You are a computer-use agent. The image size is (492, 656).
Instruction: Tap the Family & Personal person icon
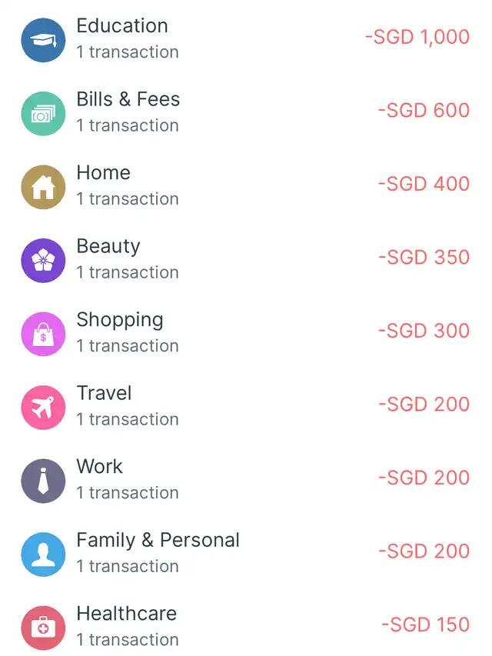43,554
